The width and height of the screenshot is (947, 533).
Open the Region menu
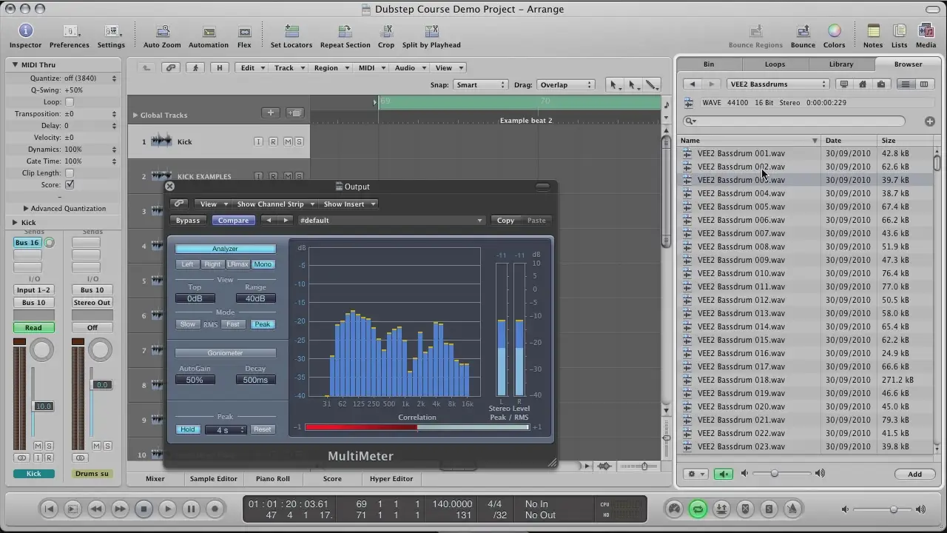click(x=326, y=68)
